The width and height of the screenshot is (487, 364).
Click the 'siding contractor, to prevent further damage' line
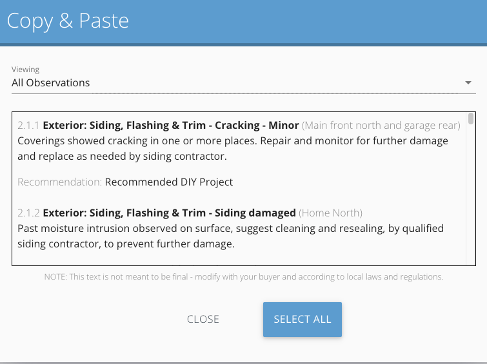[x=124, y=244]
